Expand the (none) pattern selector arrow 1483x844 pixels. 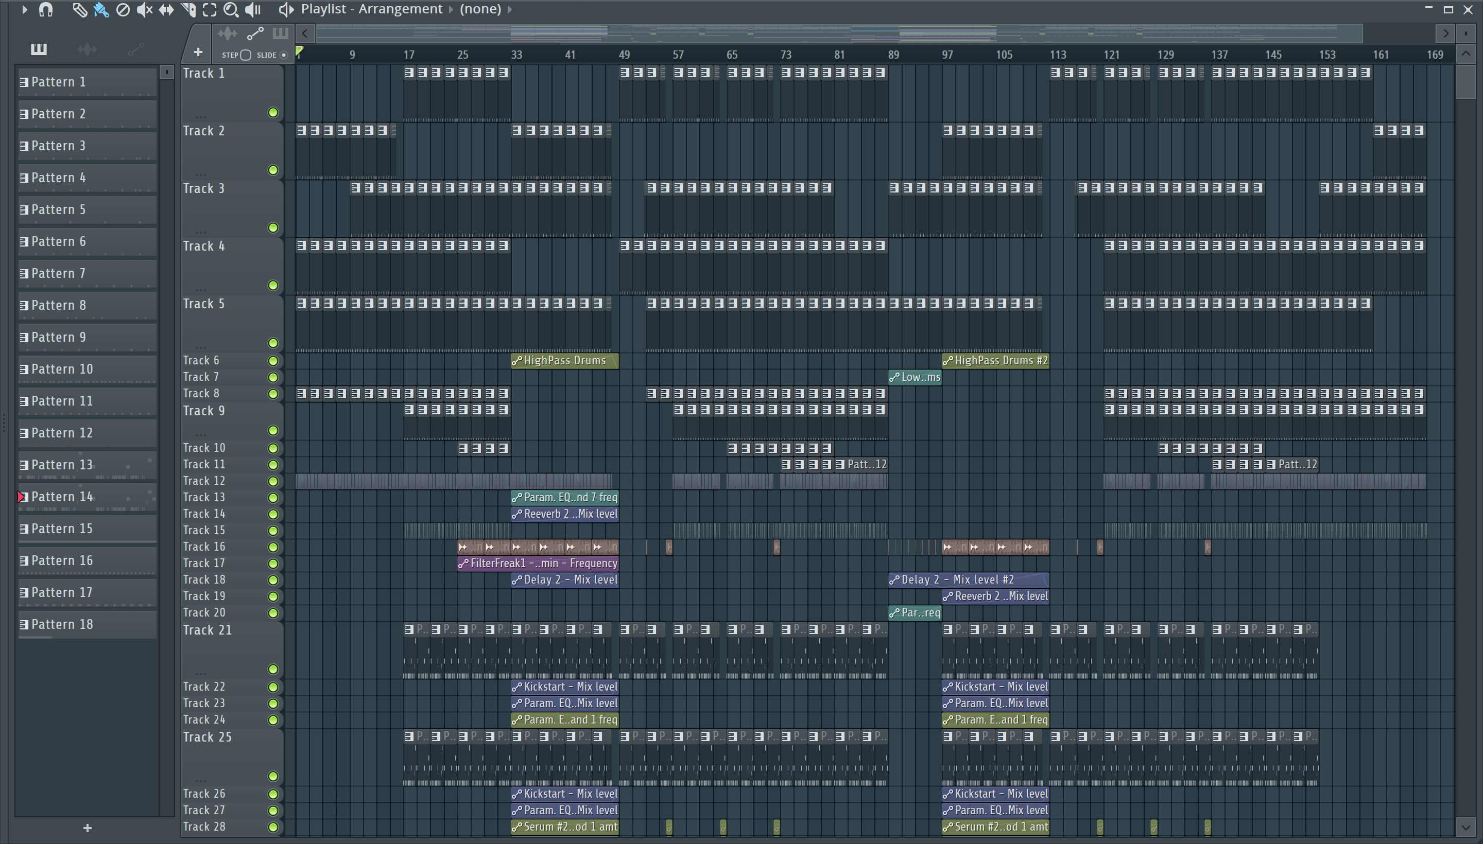click(510, 9)
